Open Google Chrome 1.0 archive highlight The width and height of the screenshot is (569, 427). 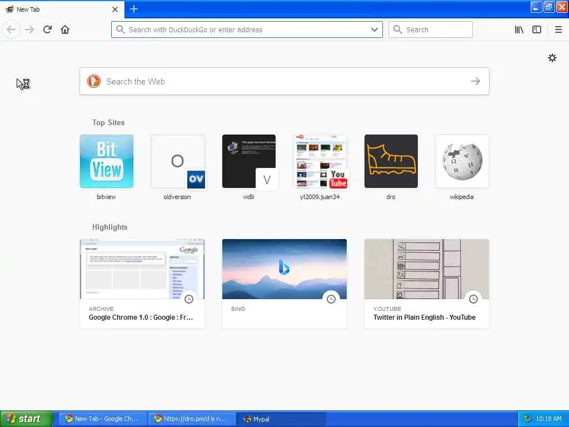[x=142, y=283]
